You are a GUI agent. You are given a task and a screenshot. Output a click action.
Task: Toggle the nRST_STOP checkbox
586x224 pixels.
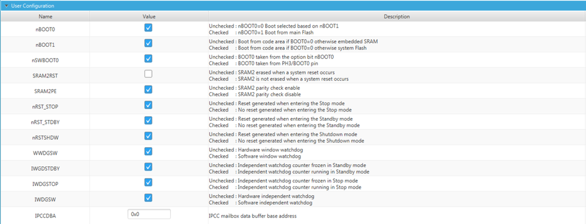pos(148,105)
